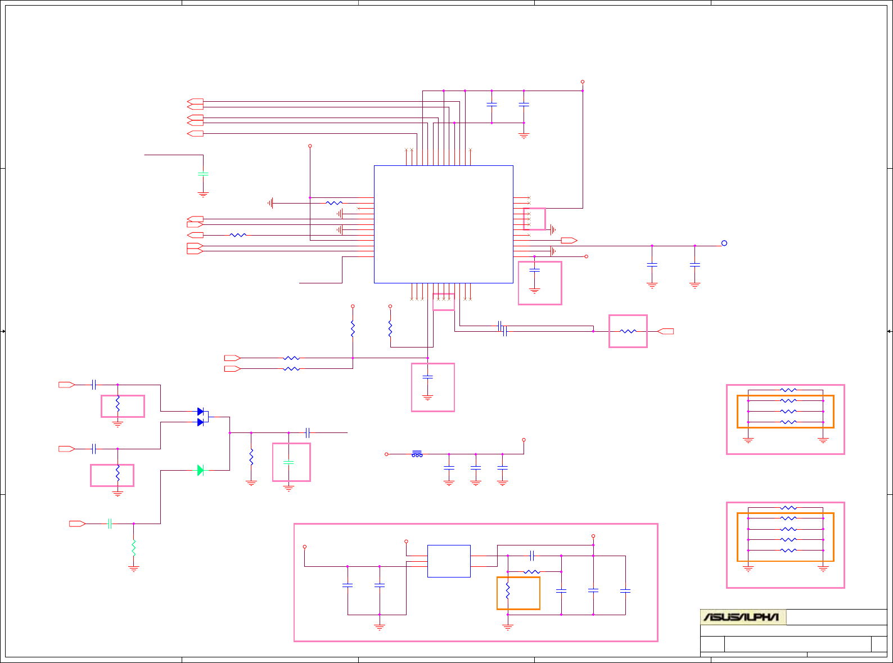Viewport: 893px width, 663px height.
Task: Click the ASUS ALPHA logo in title block
Action: 743,617
